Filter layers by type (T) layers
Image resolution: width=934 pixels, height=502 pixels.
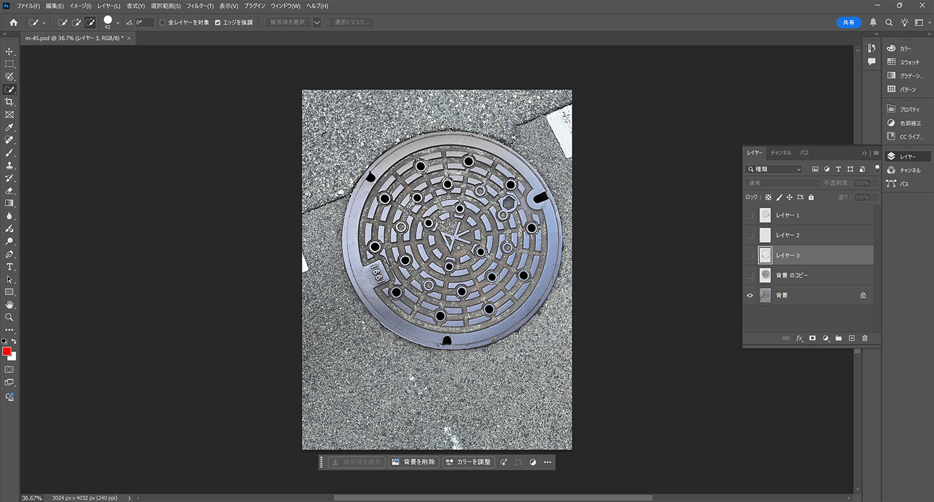(x=838, y=169)
